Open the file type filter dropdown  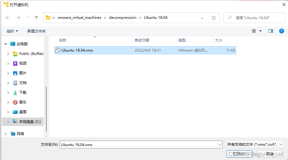[x=255, y=145]
